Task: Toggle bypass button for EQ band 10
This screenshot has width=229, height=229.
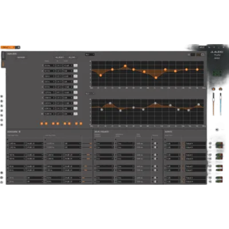Action: pos(76,114)
